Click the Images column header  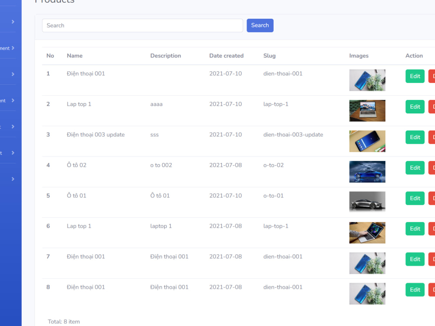tap(359, 56)
